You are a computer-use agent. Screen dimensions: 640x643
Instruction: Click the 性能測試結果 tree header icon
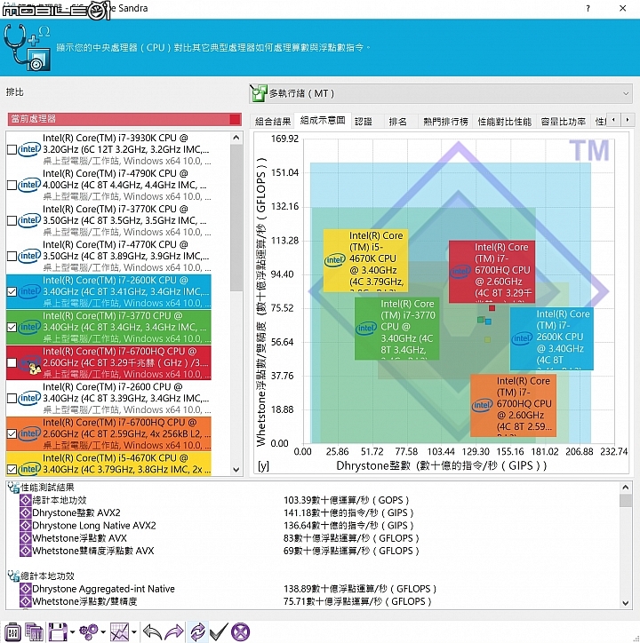click(x=13, y=488)
